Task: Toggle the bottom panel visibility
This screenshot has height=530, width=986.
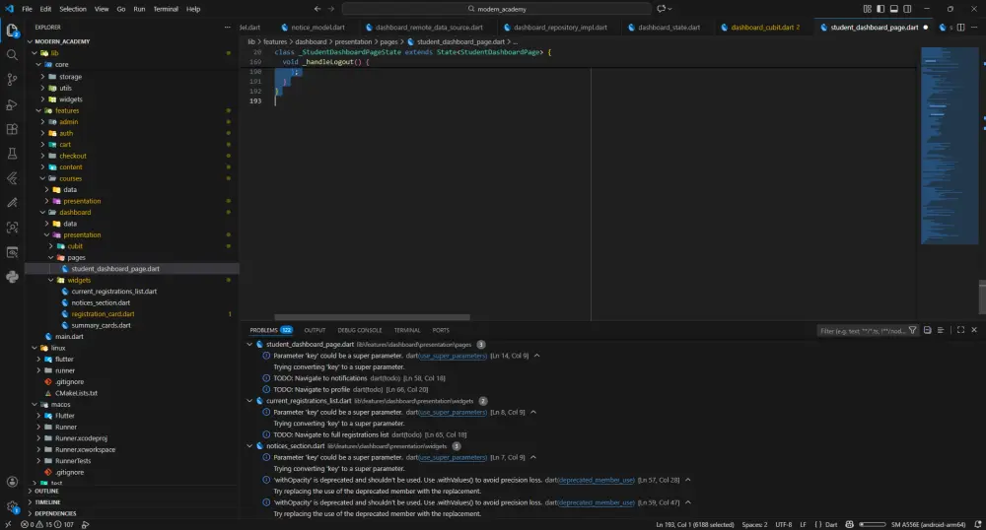Action: tap(893, 9)
